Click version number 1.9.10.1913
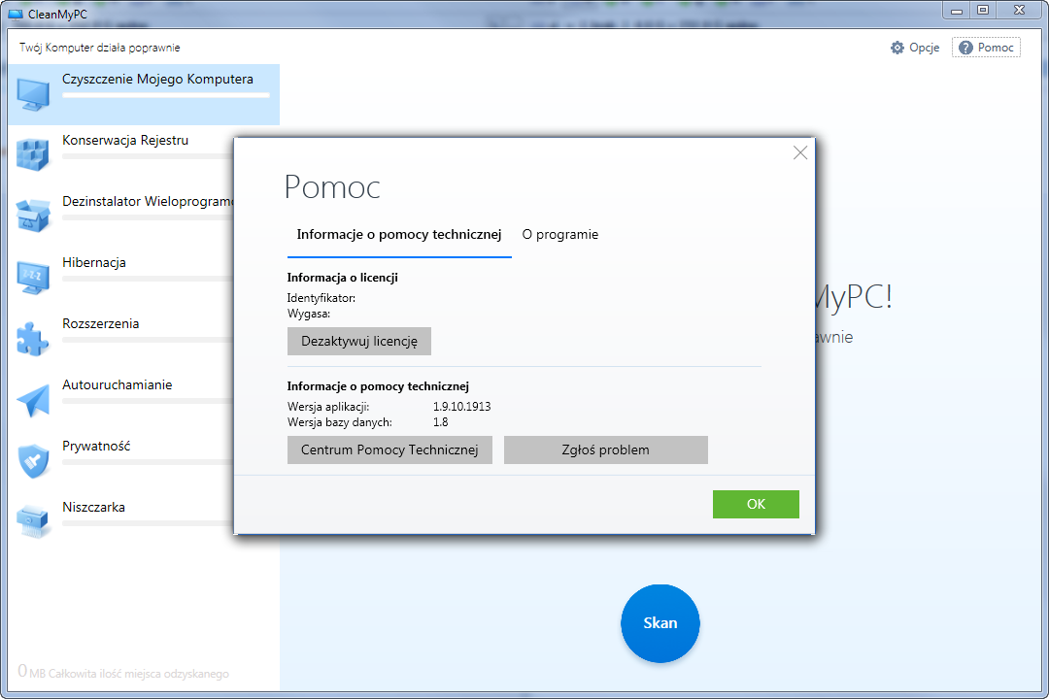The height and width of the screenshot is (699, 1049). tap(461, 407)
